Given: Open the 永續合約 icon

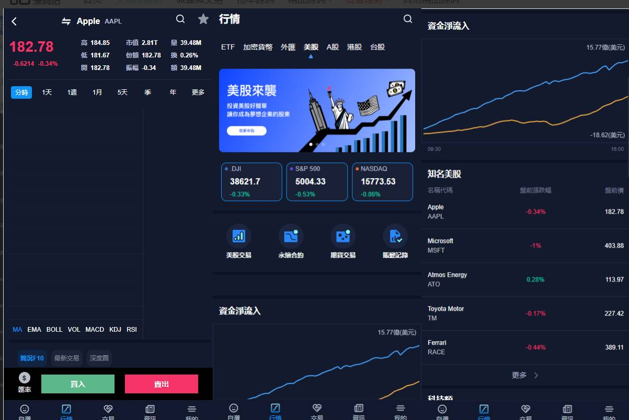Looking at the screenshot, I should tap(291, 237).
